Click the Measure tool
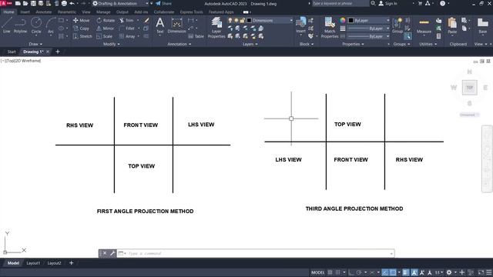 pos(424,25)
